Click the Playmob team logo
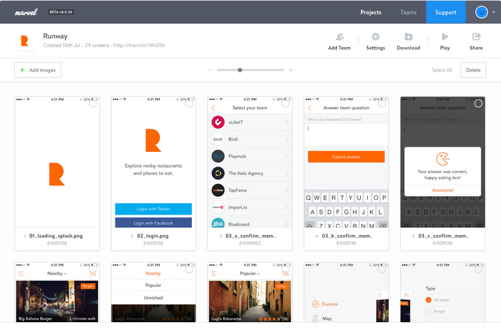This screenshot has width=501, height=330. pos(218,157)
